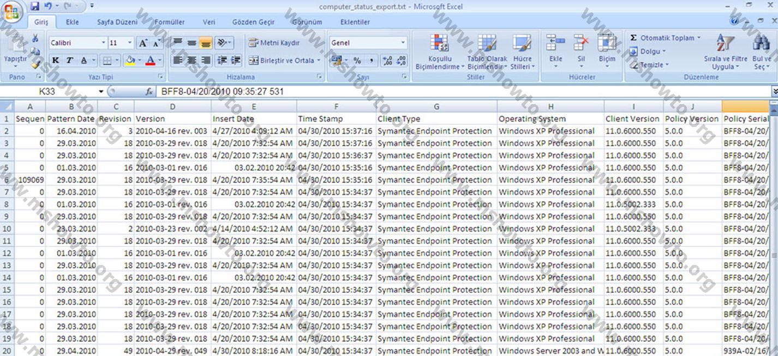Increase font size with the grow font icon
The width and height of the screenshot is (778, 356).
pyautogui.click(x=143, y=43)
